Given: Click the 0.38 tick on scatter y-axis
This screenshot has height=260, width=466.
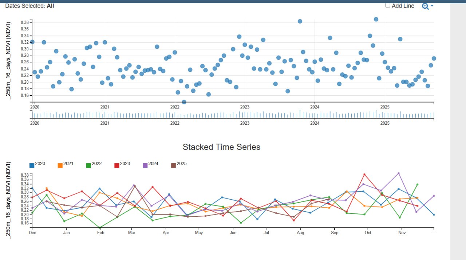Looking at the screenshot, I should [25, 22].
